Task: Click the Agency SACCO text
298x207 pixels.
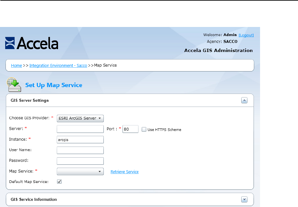Action: [222, 42]
